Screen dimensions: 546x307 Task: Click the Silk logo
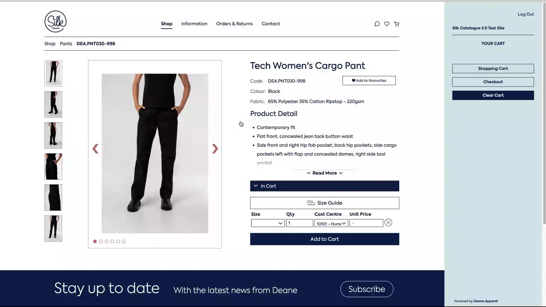(x=55, y=21)
